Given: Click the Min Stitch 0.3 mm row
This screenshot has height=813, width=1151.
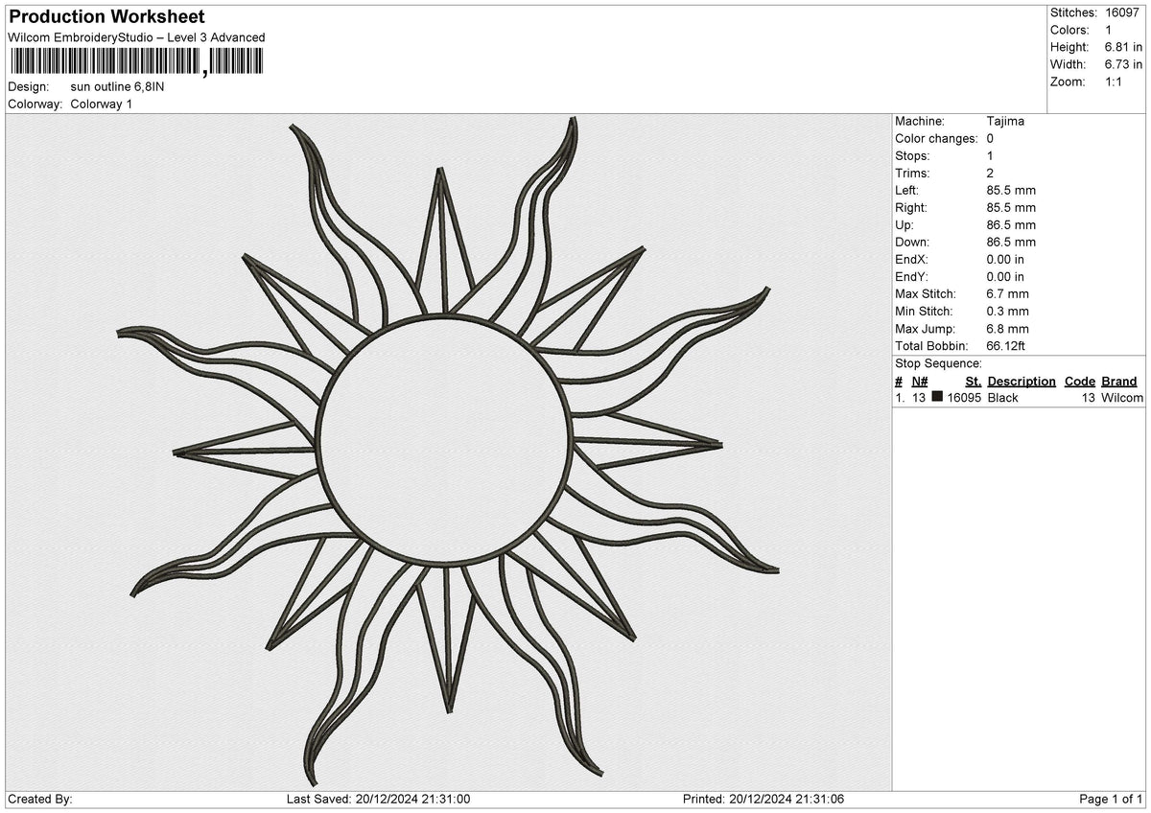Looking at the screenshot, I should [x=962, y=311].
